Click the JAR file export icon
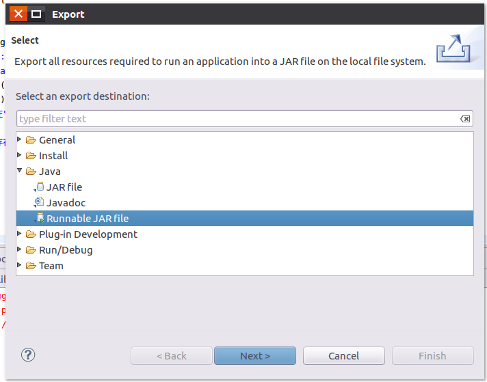 (39, 187)
